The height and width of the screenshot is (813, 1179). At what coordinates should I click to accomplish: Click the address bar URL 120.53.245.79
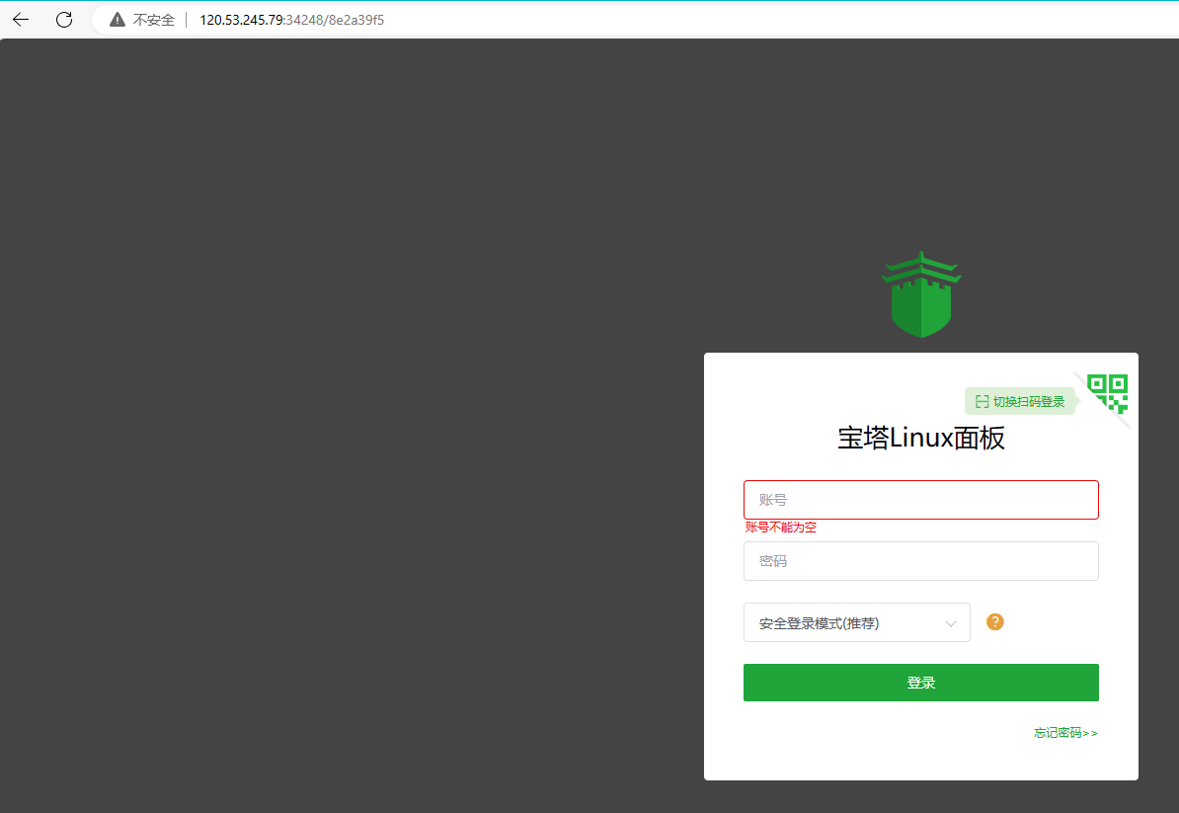291,20
